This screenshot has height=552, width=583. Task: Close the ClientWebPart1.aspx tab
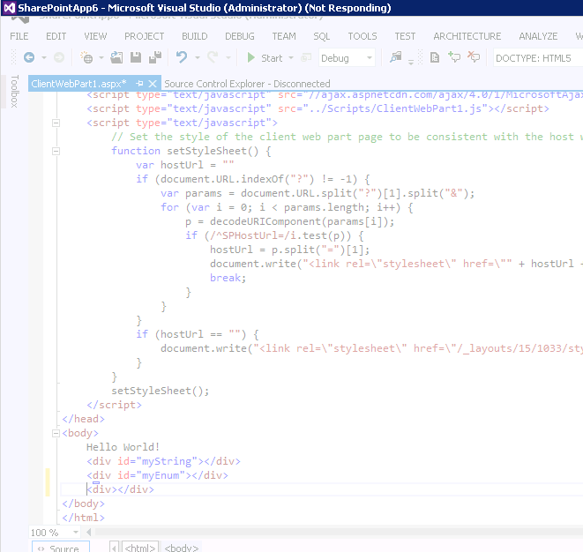[x=153, y=84]
